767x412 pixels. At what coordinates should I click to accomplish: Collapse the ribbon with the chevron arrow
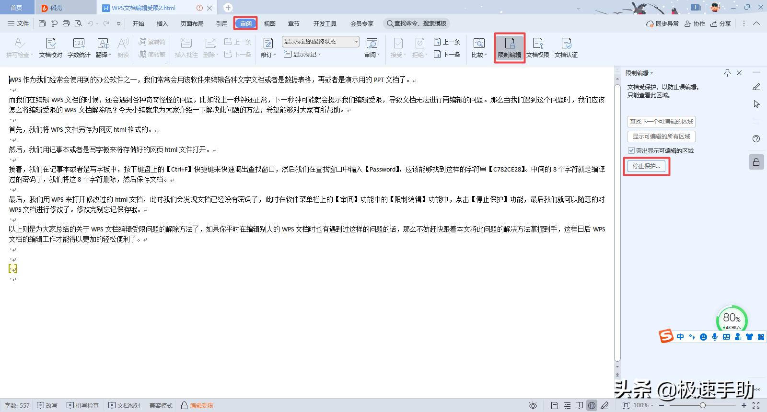(756, 23)
